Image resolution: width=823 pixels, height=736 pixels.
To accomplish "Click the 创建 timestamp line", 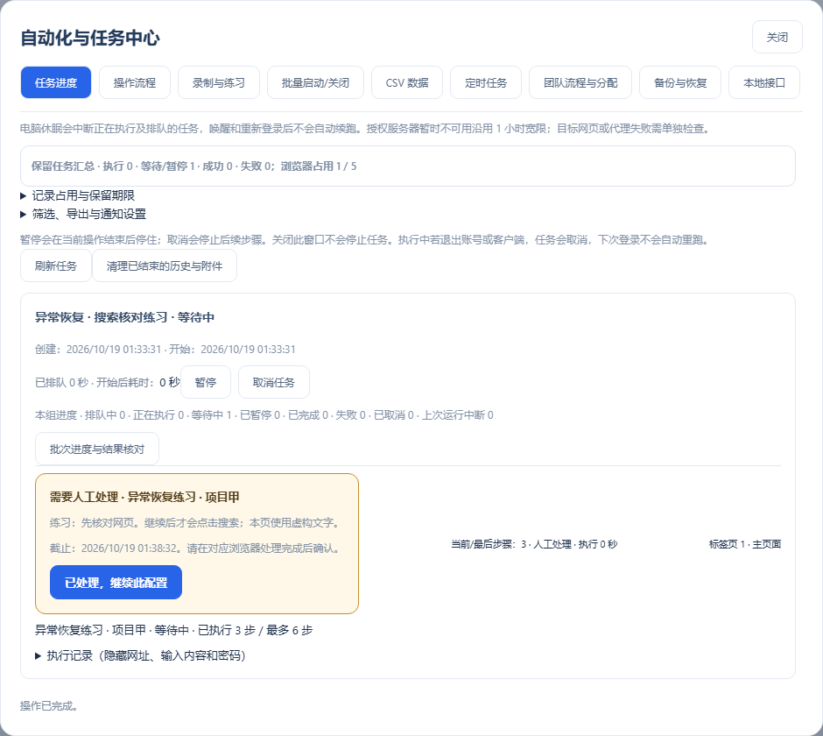I will coord(165,350).
